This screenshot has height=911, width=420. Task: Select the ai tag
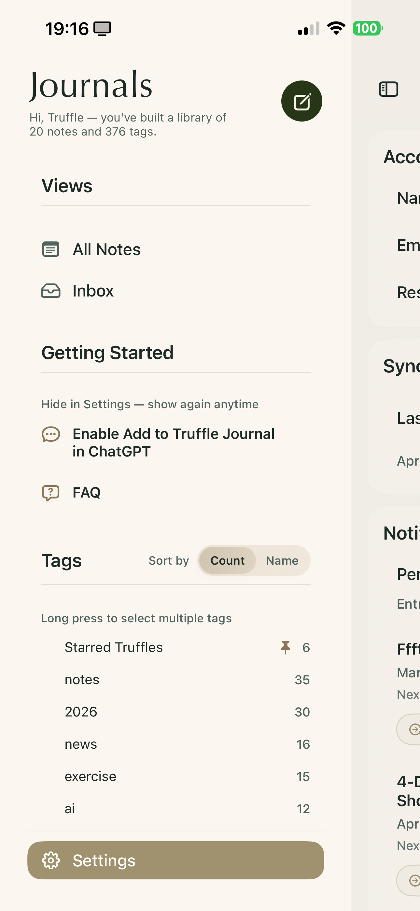pos(176,808)
